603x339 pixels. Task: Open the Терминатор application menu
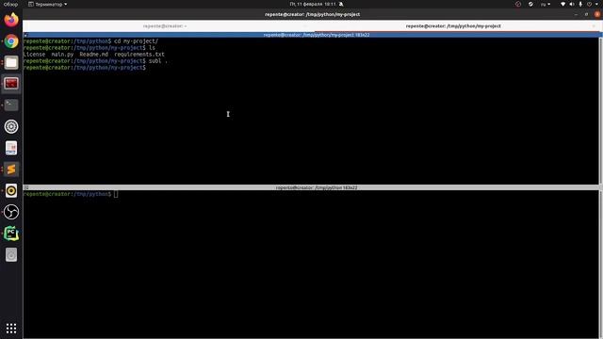tap(48, 4)
